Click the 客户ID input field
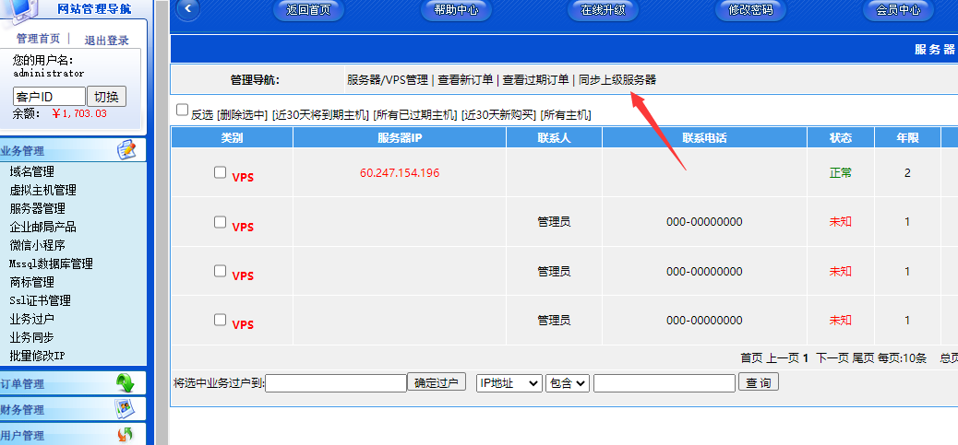 click(48, 97)
